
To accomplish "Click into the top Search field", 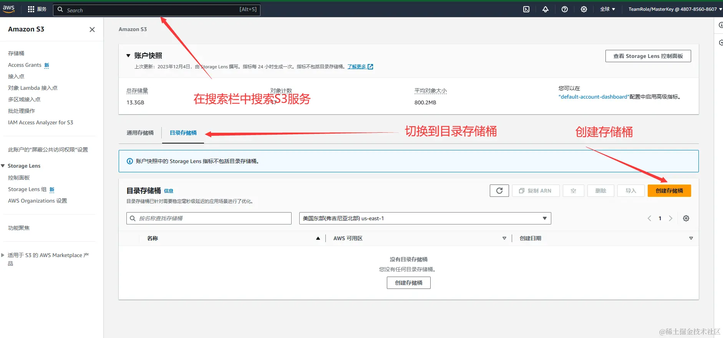I will [x=157, y=10].
